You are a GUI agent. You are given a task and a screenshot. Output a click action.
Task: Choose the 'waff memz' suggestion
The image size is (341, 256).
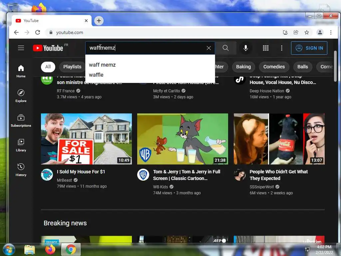tap(150, 65)
